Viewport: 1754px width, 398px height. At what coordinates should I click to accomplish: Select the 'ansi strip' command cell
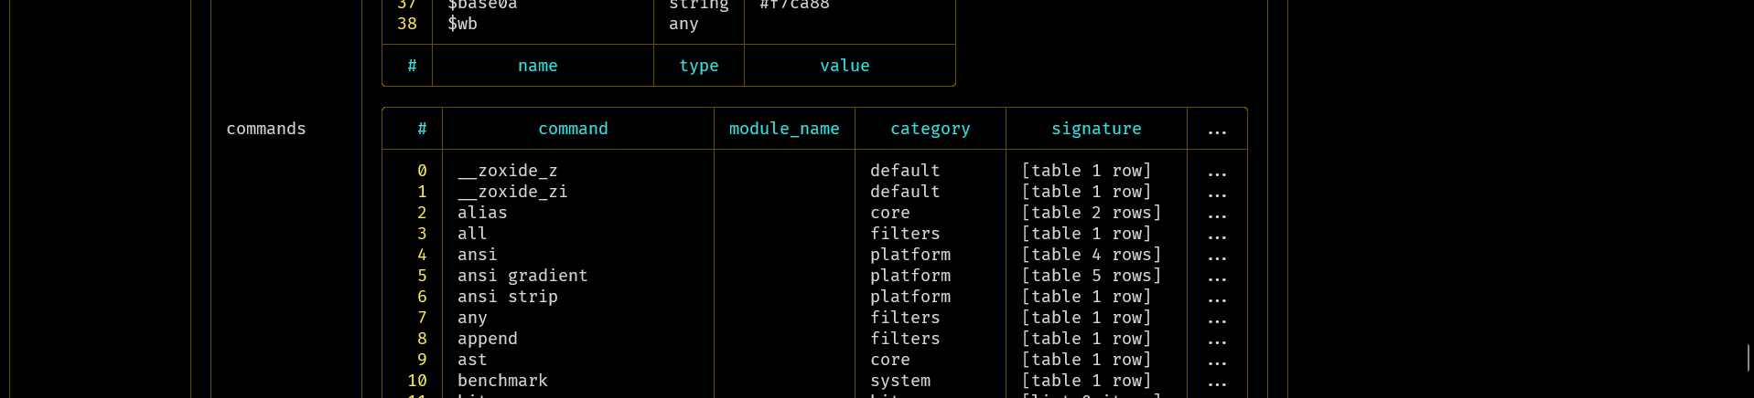(x=508, y=297)
